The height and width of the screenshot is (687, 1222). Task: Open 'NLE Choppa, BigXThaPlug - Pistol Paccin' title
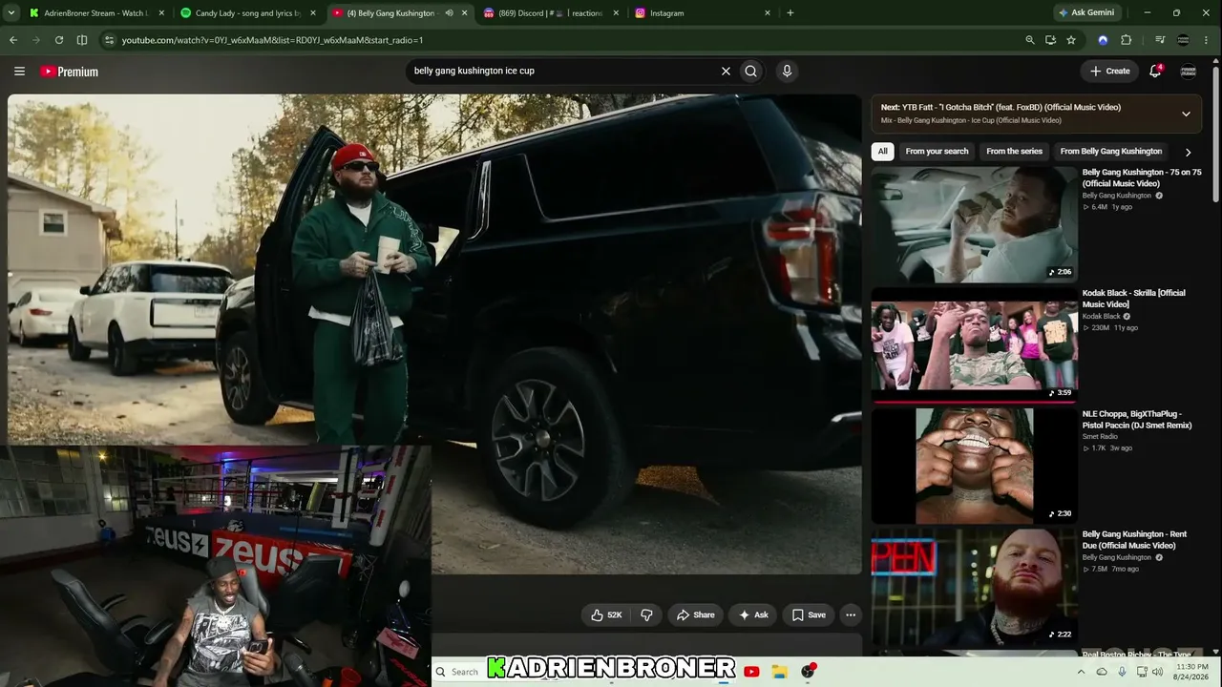(x=1137, y=420)
